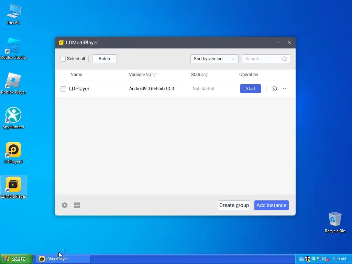Image resolution: width=352 pixels, height=264 pixels.
Task: Open This PC desktop icon
Action: [x=13, y=14]
